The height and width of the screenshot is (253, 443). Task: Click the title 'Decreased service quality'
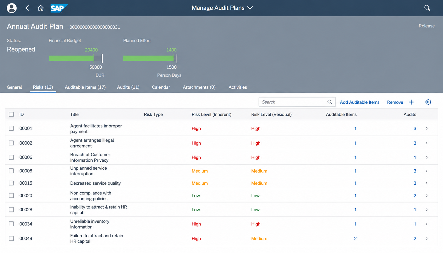pos(95,183)
